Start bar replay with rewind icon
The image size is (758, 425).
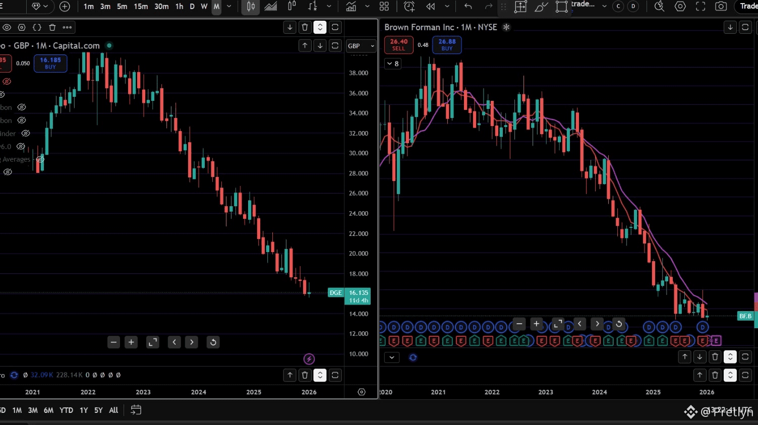pos(430,7)
